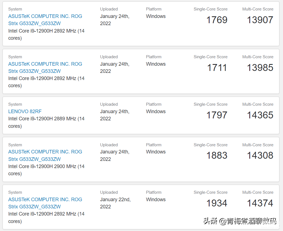Viewport: 283px width, 231px height.
Task: Select multi-core score 14374
Action: [260, 203]
